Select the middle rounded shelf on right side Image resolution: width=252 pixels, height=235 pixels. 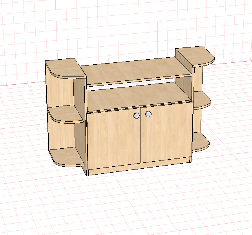(202, 101)
